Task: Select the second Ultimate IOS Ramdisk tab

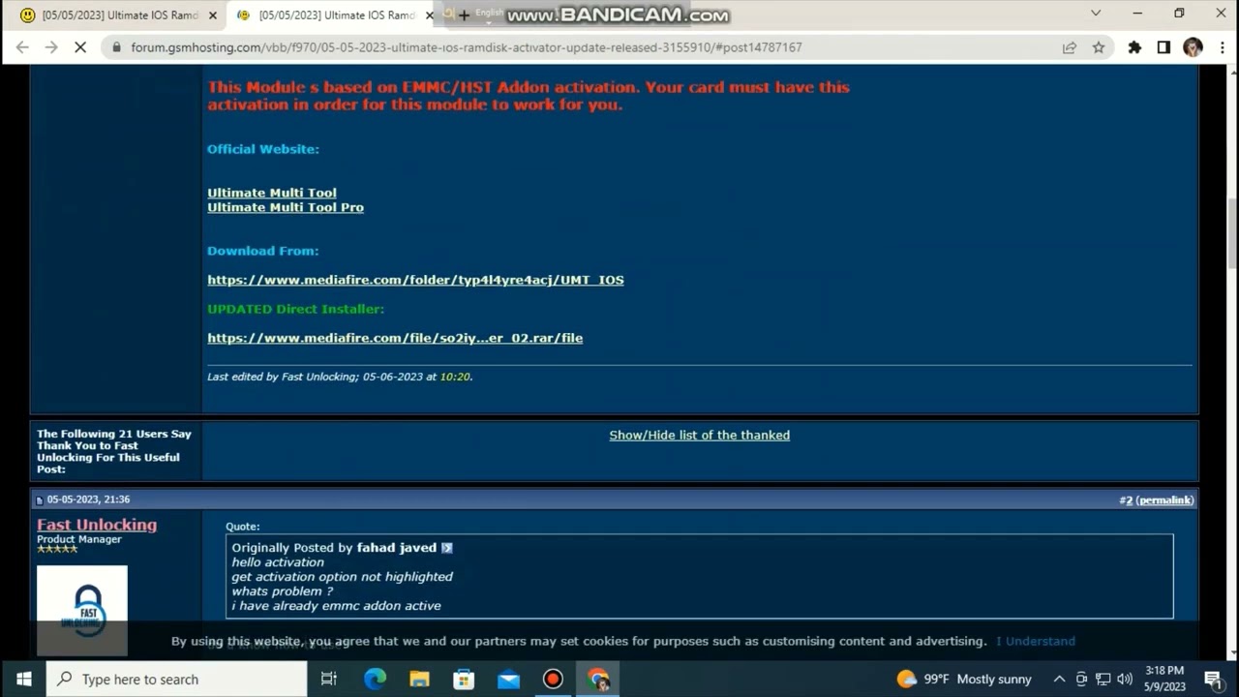Action: click(x=334, y=15)
